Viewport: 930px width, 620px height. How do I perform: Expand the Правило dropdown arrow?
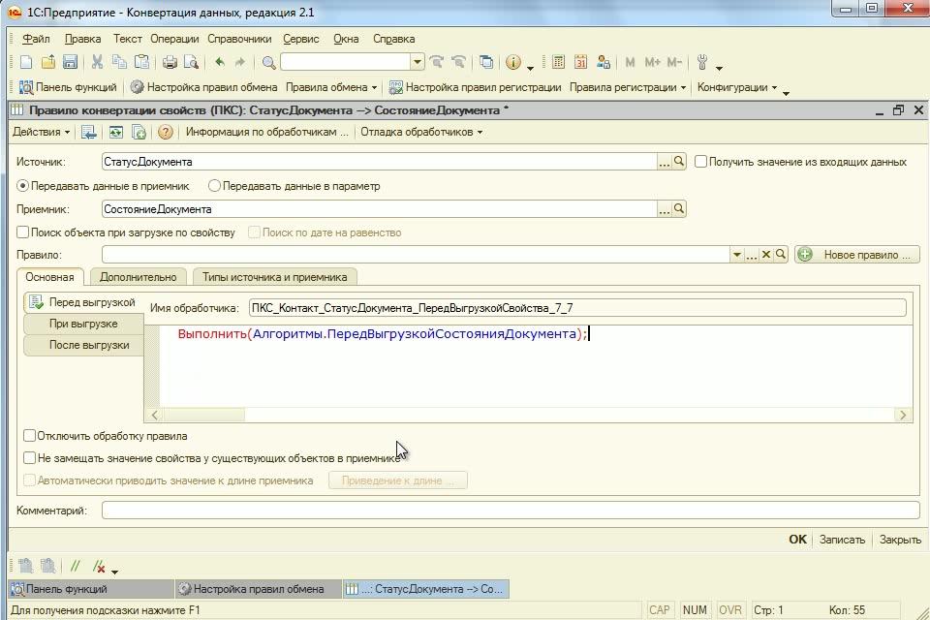[736, 255]
